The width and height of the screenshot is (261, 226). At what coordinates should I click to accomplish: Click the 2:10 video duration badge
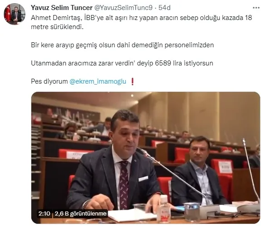44,213
